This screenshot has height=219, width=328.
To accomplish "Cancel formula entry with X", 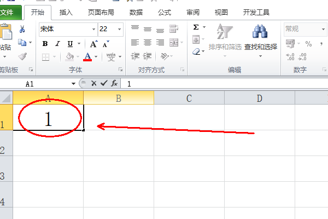I will 94,83.
